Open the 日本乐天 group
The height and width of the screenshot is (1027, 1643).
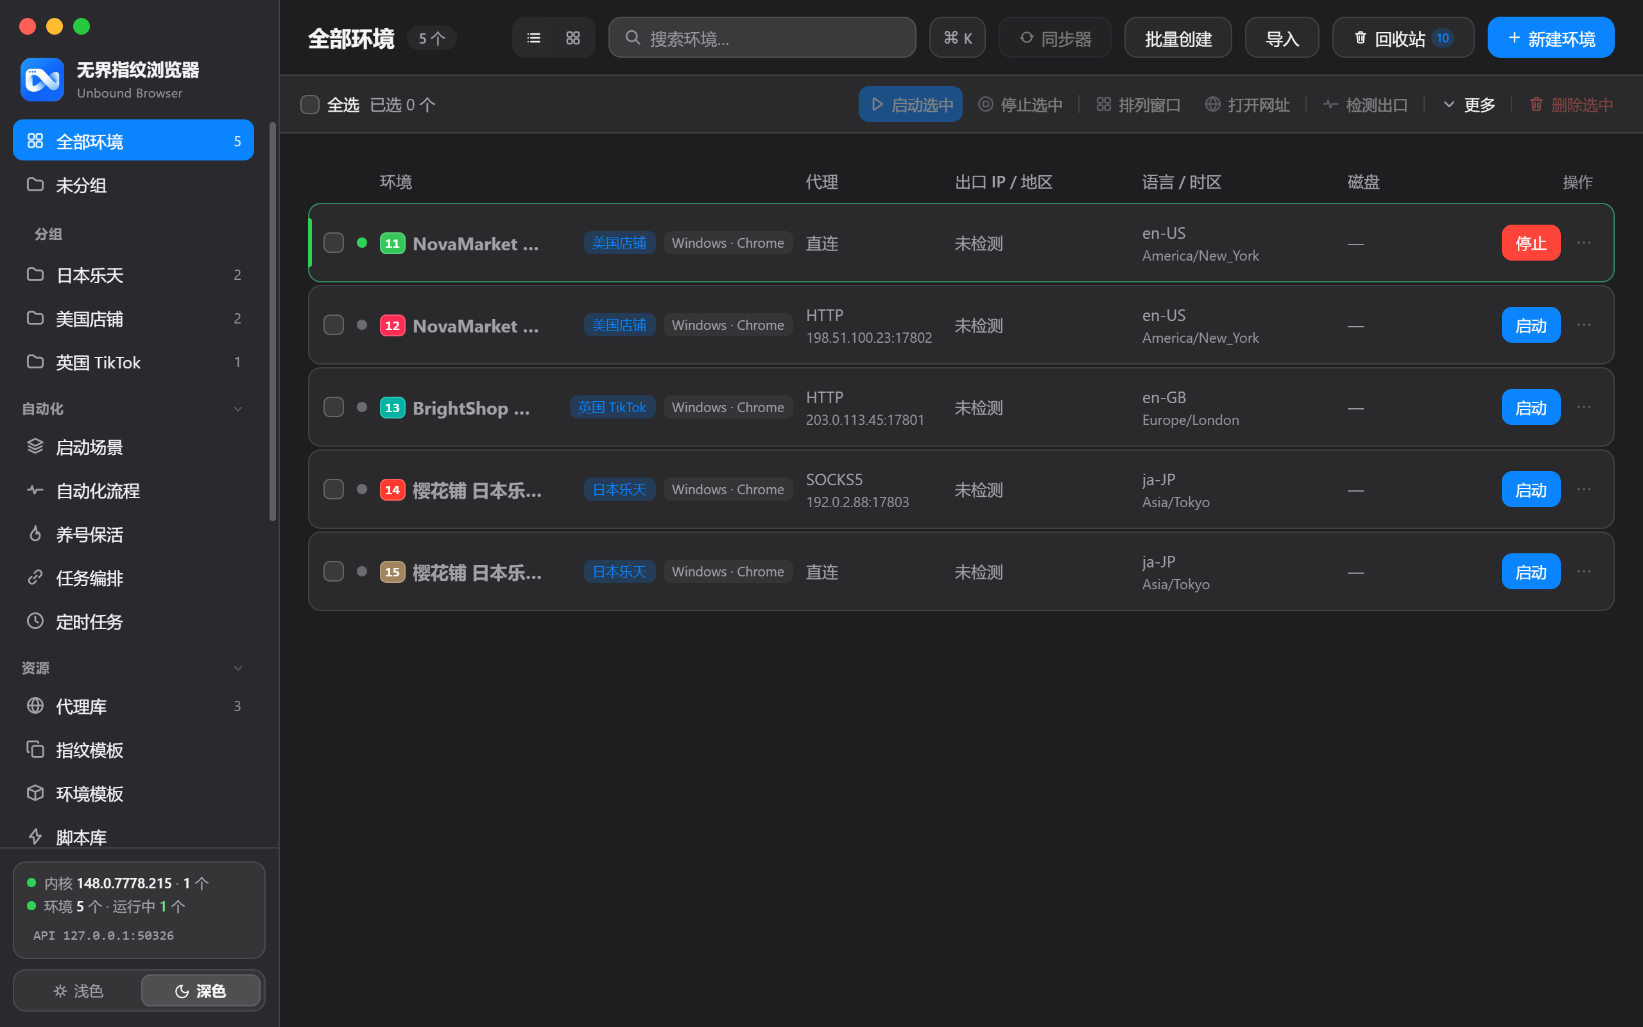pyautogui.click(x=133, y=275)
